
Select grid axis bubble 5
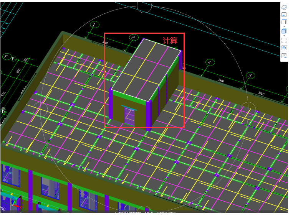tap(250, 76)
